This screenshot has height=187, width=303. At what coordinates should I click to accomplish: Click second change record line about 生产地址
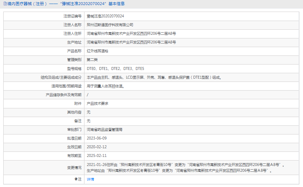(x=179, y=171)
